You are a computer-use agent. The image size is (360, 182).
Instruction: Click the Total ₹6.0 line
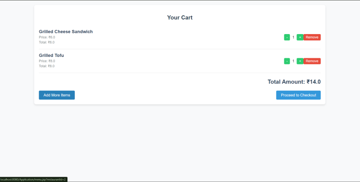[x=47, y=42]
